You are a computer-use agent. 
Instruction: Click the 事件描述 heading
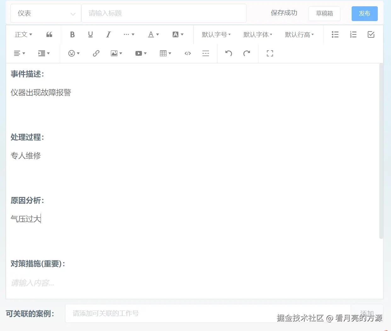(27, 74)
